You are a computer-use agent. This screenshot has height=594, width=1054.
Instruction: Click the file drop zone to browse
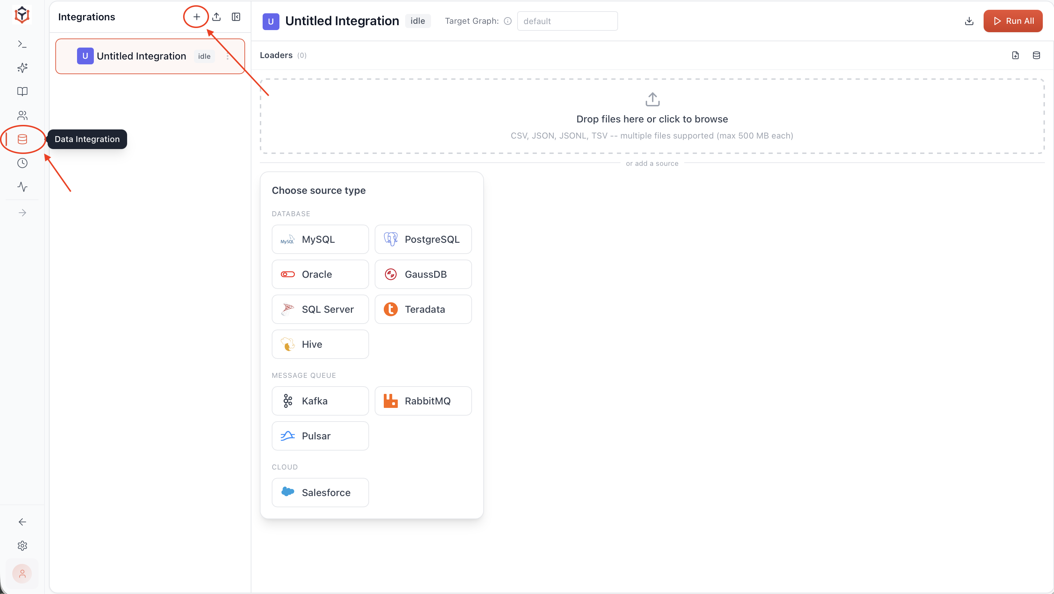(652, 116)
